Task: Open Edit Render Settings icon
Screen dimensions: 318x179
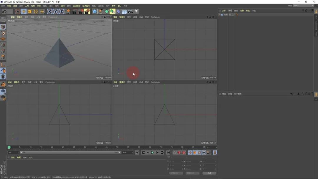Action: coord(87,11)
